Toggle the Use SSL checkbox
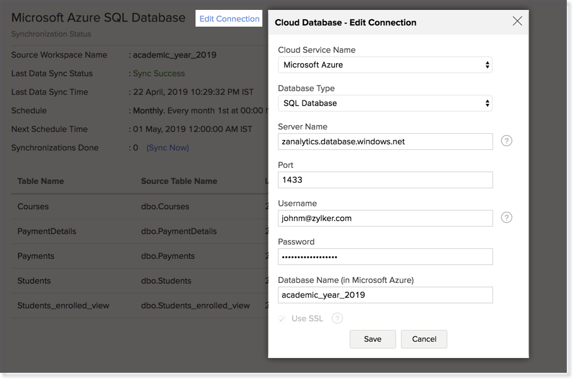573x379 pixels. (282, 318)
